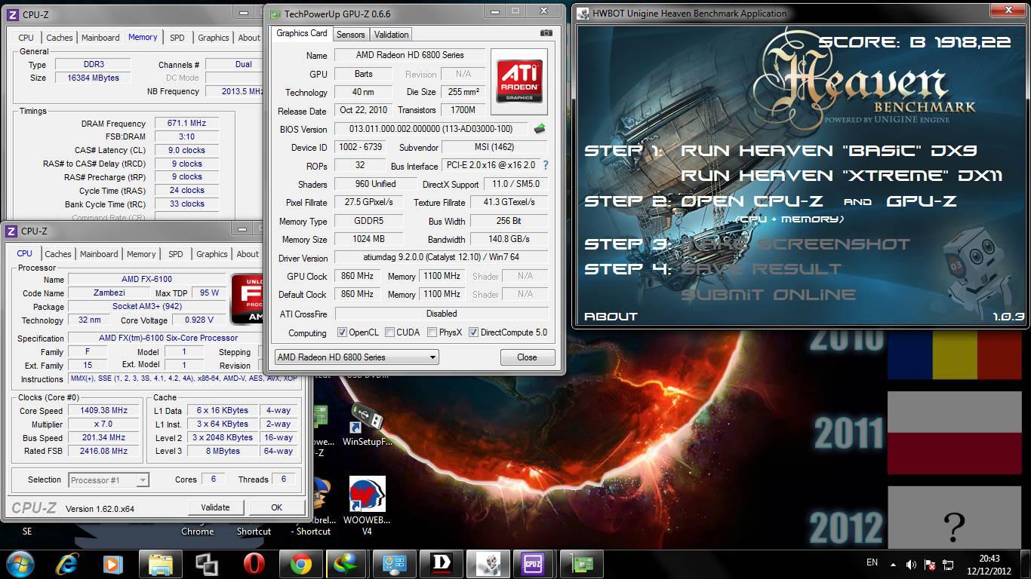Click the GPU-Z screenshot camera icon

[x=546, y=33]
